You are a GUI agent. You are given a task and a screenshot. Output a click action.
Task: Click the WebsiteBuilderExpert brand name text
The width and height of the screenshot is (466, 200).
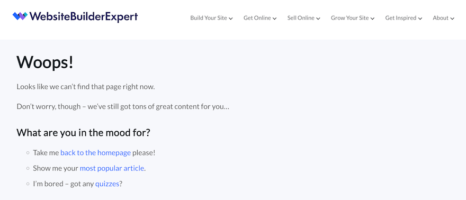point(84,16)
